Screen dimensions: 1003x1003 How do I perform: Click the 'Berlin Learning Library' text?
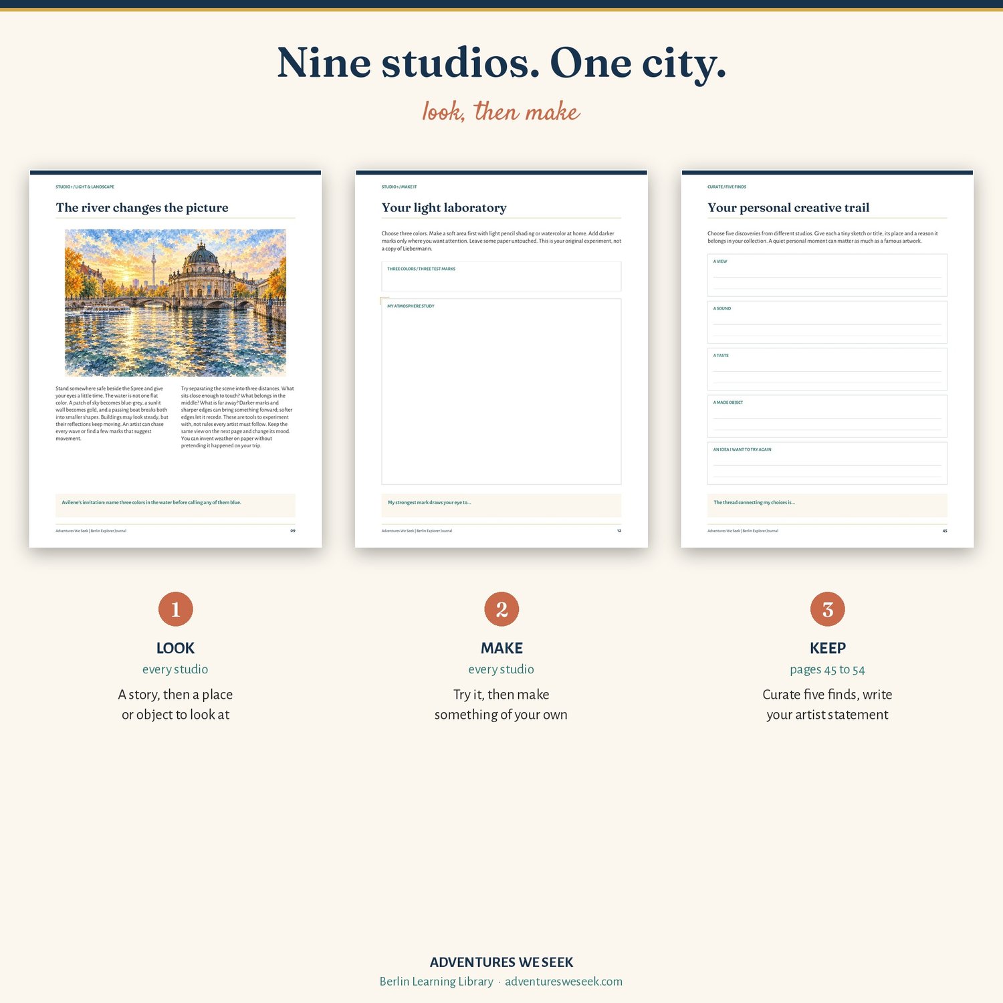pos(436,981)
